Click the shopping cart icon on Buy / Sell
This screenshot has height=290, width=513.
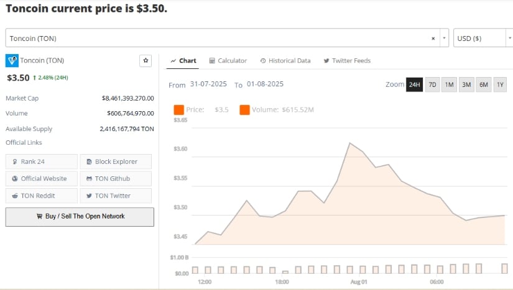(39, 216)
